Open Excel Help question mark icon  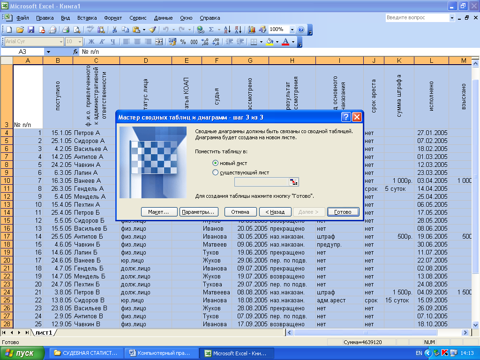(x=301, y=30)
